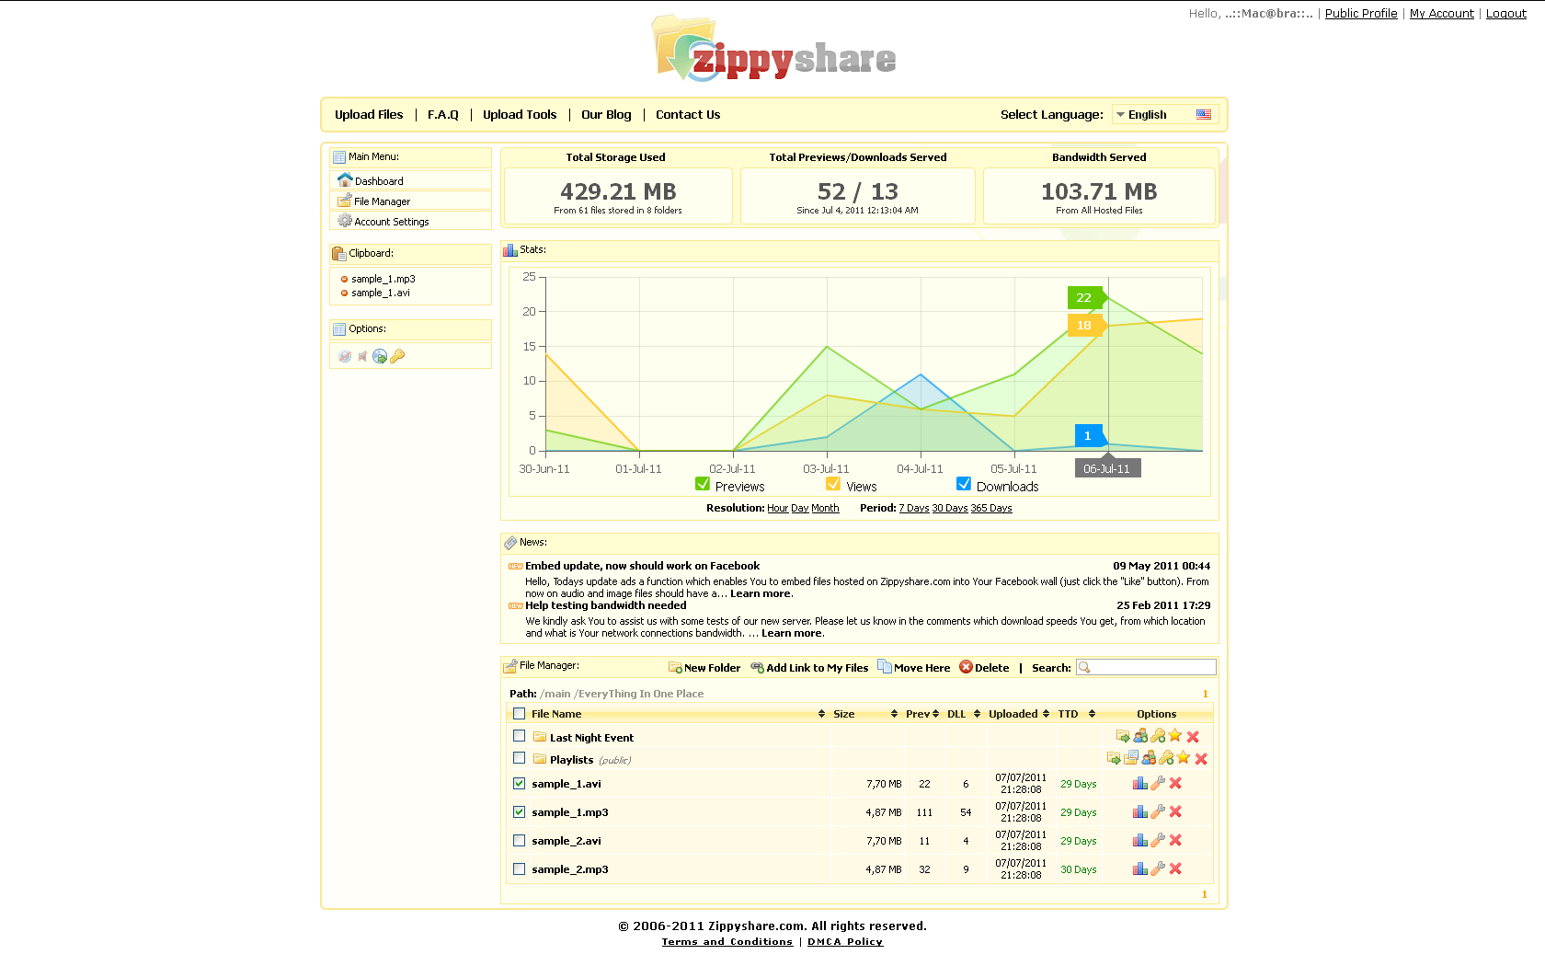
Task: Uncheck the Previews checkbox under the chart
Action: click(703, 485)
